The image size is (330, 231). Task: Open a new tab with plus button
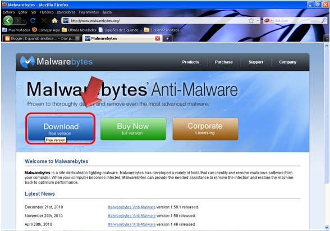[x=167, y=39]
